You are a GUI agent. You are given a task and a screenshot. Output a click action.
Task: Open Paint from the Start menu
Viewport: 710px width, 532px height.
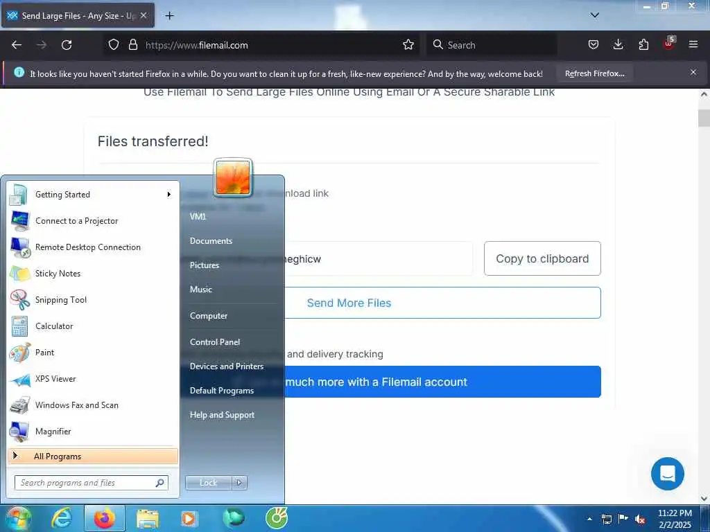(x=93, y=353)
